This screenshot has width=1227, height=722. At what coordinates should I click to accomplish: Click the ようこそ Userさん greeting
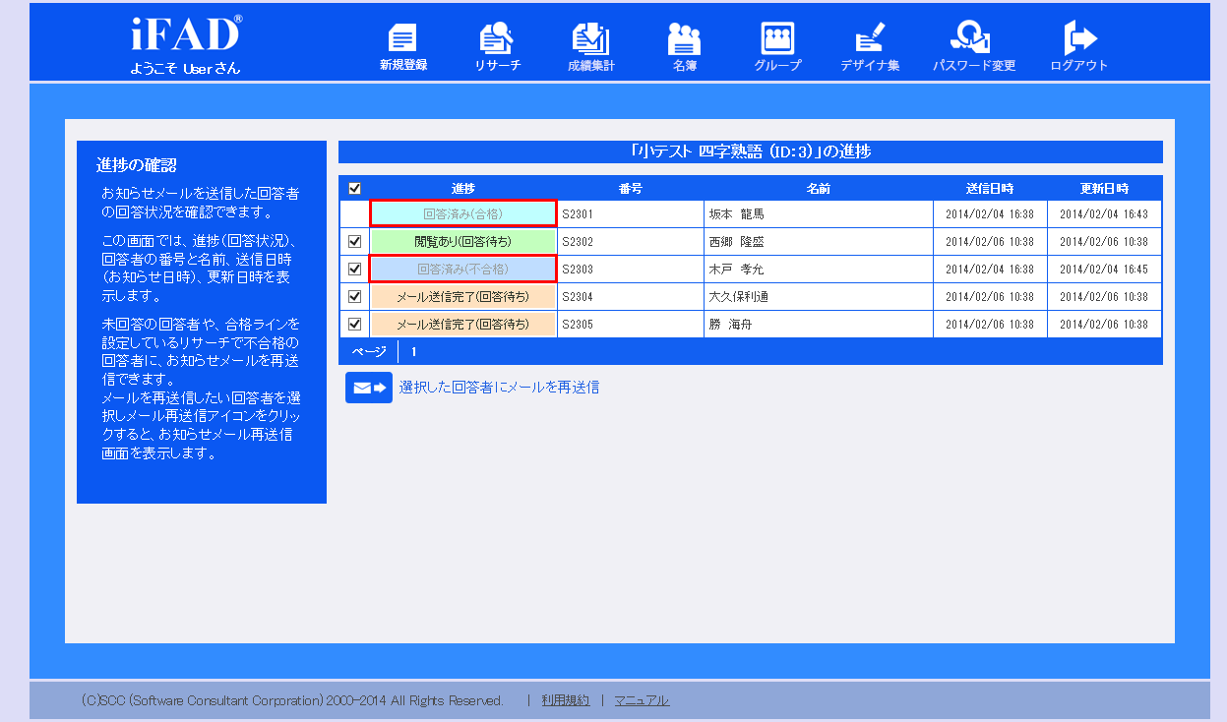point(185,69)
